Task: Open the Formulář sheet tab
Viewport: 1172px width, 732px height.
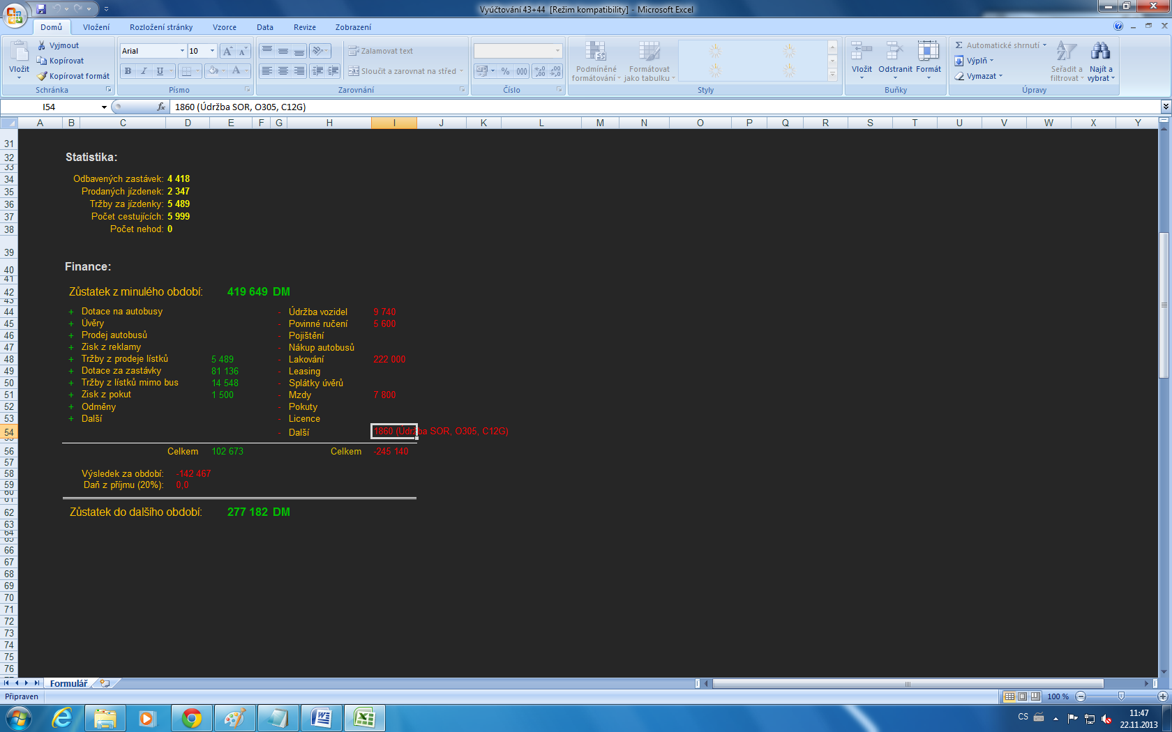Action: click(68, 683)
